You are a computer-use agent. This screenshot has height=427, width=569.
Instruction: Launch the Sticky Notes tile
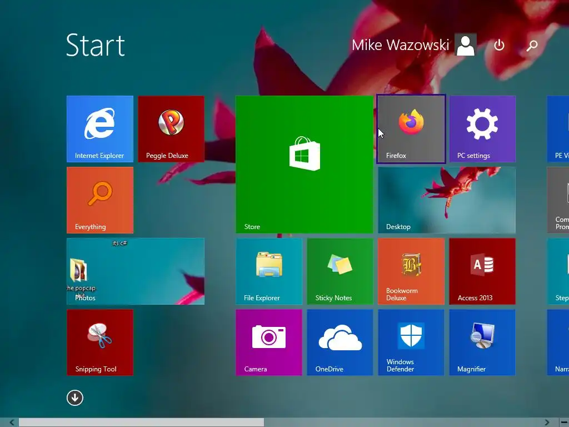click(x=340, y=271)
